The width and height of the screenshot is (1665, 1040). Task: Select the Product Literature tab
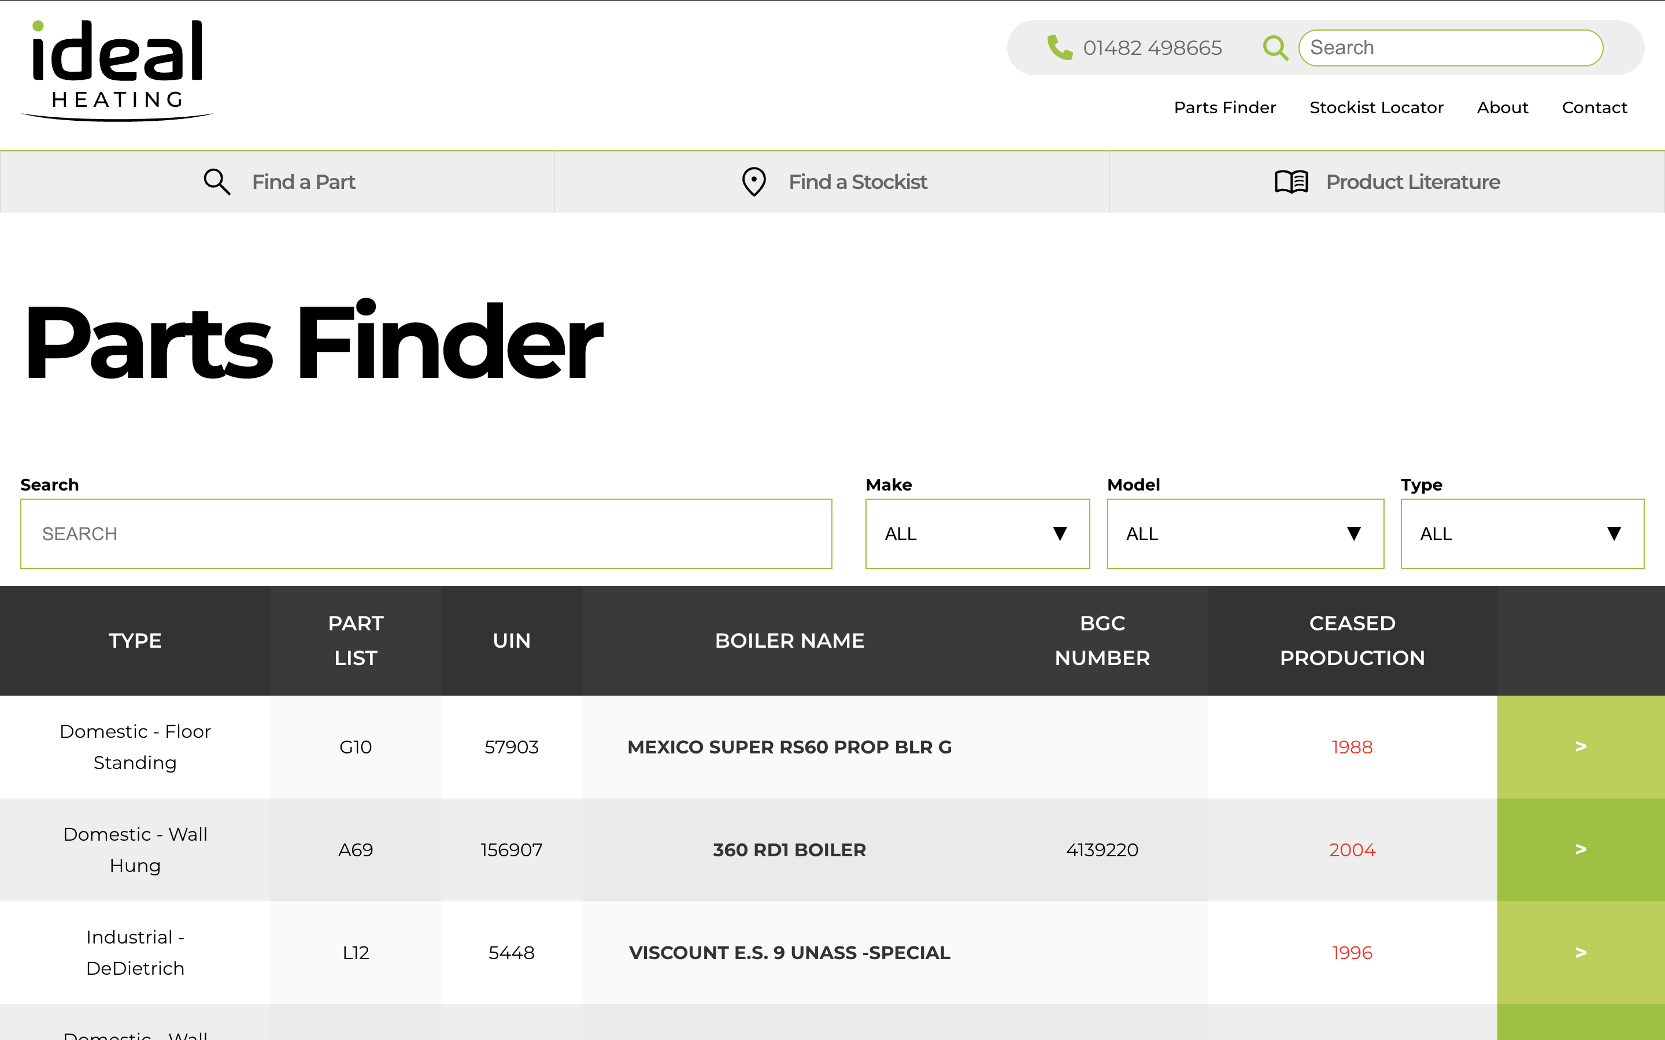pyautogui.click(x=1387, y=181)
